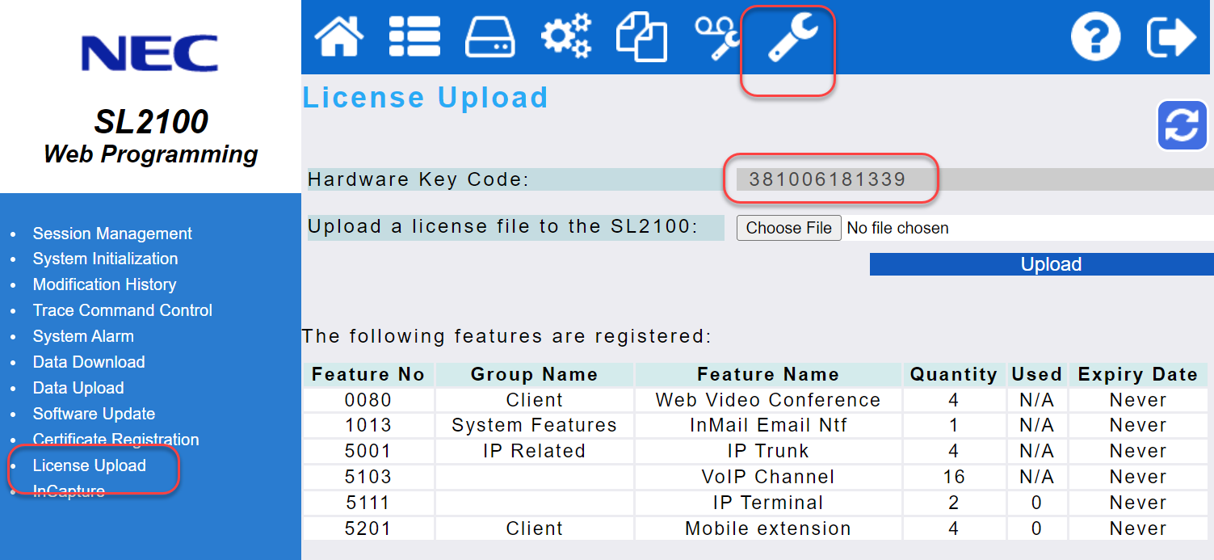1214x560 pixels.
Task: Select feature number 5111 cell
Action: [x=368, y=503]
